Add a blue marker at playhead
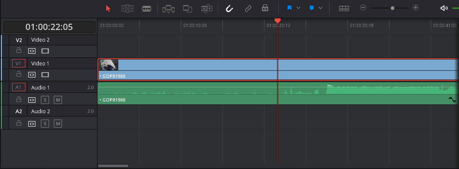Image resolution: width=459 pixels, height=169 pixels. (312, 8)
